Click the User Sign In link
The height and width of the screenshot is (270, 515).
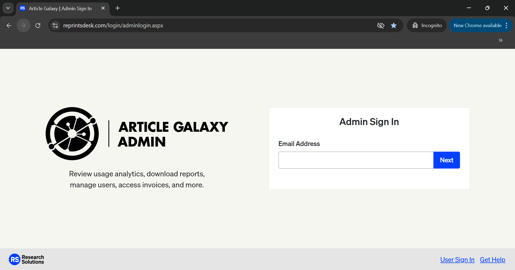click(457, 260)
